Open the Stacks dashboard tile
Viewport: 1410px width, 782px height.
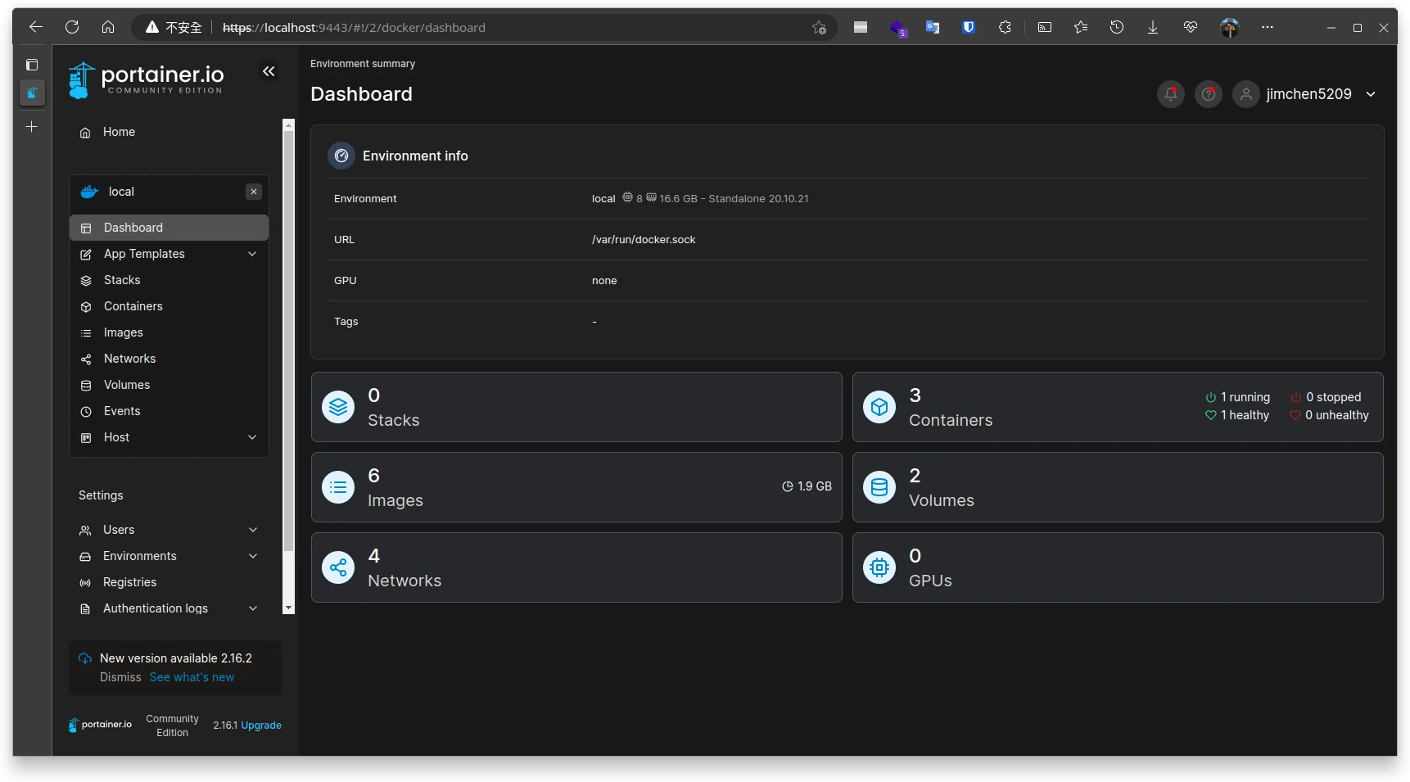pyautogui.click(x=576, y=408)
